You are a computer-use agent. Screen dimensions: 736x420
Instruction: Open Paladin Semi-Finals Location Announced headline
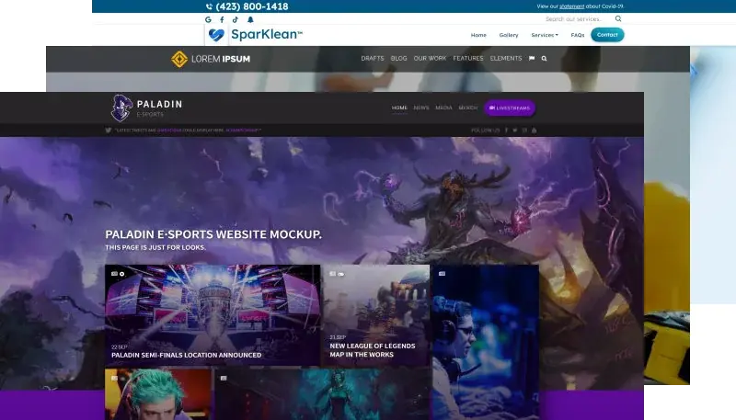click(x=187, y=356)
